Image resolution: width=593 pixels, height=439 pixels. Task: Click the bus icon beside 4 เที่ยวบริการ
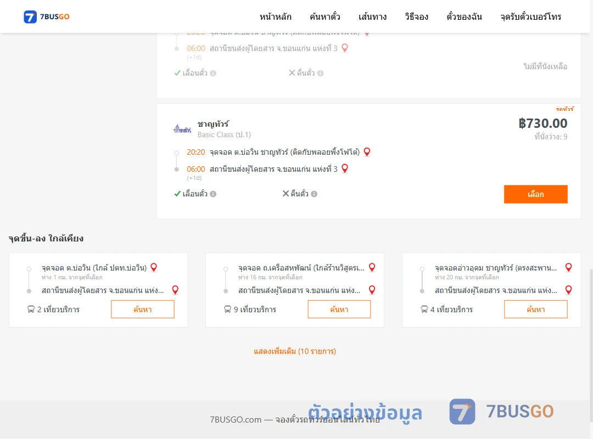click(x=424, y=309)
